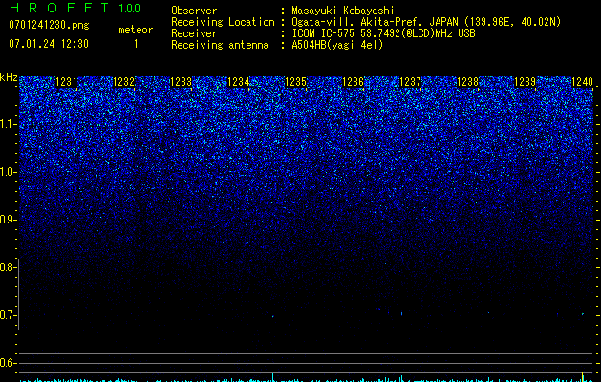Image resolution: width=601 pixels, height=382 pixels.
Task: Click the 0.8 kHz axis label
Action: 7,267
